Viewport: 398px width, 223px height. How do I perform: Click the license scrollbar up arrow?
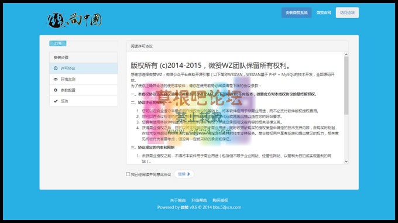coord(346,54)
